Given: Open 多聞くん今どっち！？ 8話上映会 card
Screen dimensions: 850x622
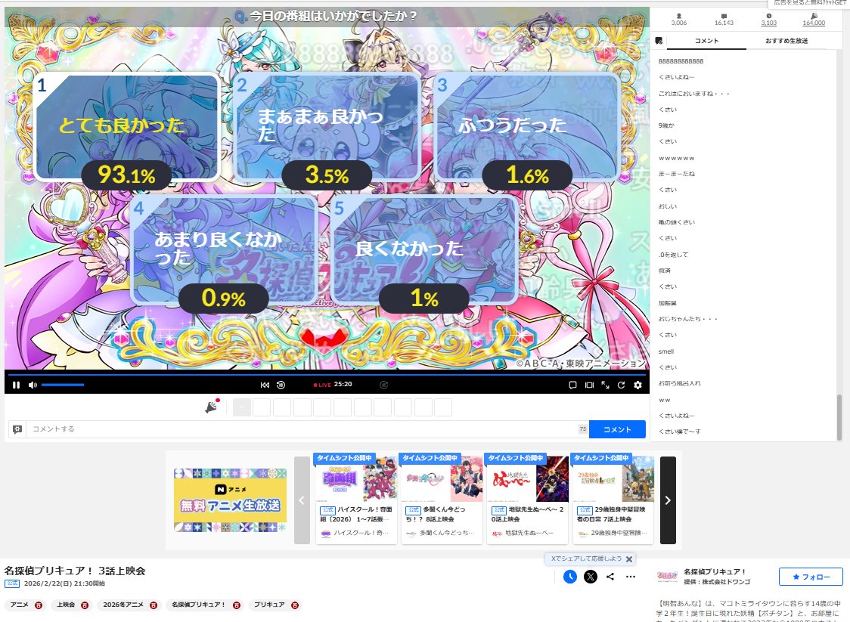Looking at the screenshot, I should (x=441, y=499).
